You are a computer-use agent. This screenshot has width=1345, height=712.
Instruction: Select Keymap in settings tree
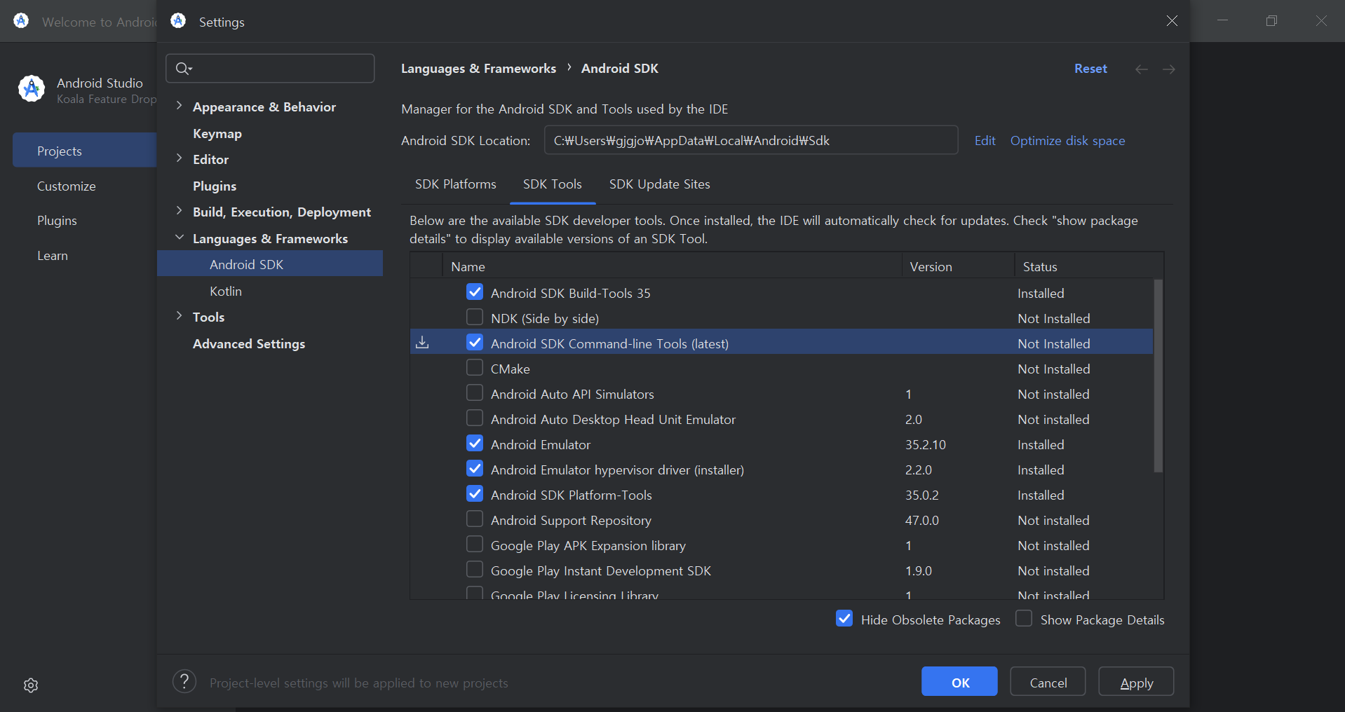tap(217, 133)
